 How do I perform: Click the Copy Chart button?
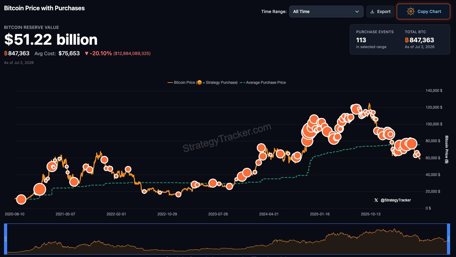pos(423,11)
